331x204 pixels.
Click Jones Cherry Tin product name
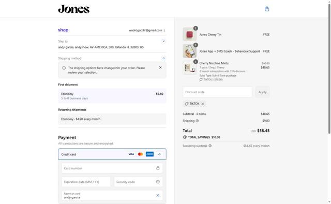210,35
